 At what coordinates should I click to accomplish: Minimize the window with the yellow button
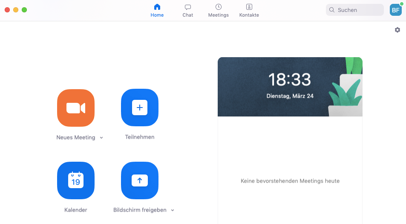(x=16, y=10)
